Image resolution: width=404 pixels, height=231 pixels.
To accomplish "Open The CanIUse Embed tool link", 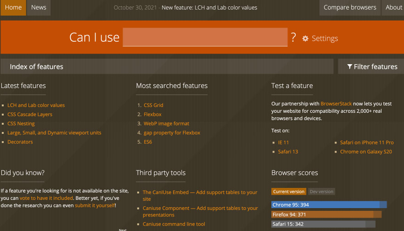I will click(200, 196).
